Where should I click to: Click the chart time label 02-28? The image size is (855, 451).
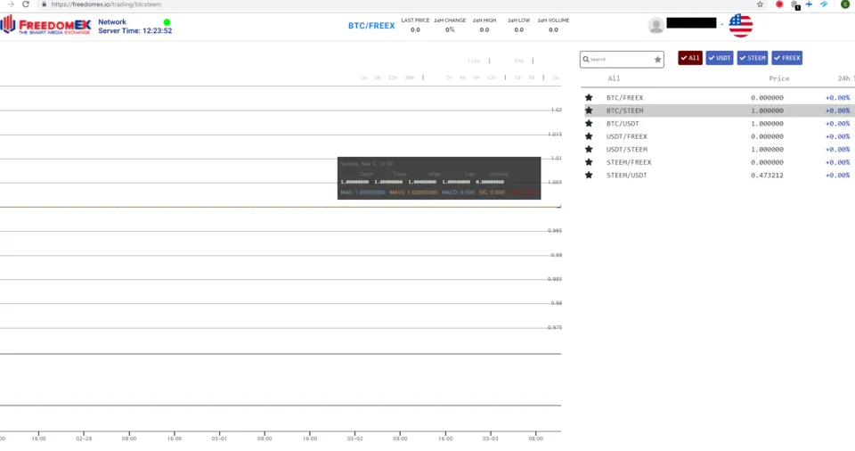coord(84,439)
